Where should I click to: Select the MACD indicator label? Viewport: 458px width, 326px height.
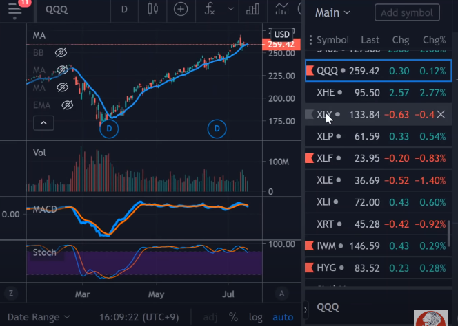click(x=45, y=209)
